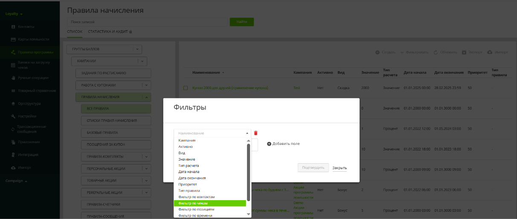Click the plus icon beside "Добавить поле"
Screen dimensions: 517x219
click(x=269, y=144)
